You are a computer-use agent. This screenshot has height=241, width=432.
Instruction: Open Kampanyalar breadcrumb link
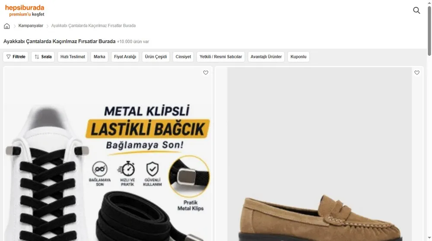tap(31, 25)
